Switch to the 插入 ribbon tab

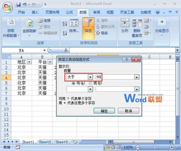click(x=35, y=12)
